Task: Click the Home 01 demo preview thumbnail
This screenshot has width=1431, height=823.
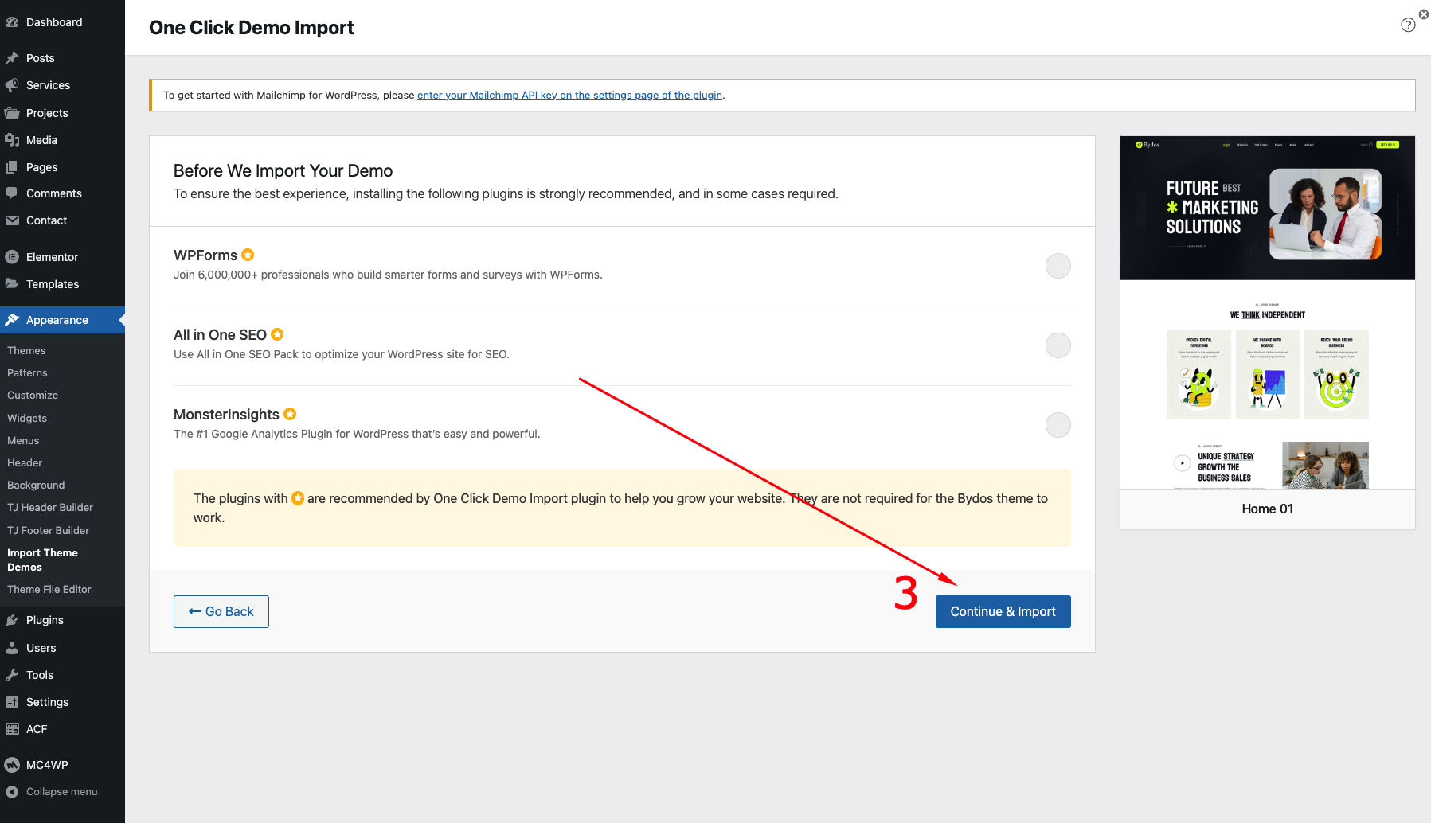Action: click(1268, 312)
